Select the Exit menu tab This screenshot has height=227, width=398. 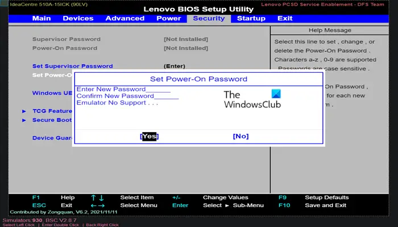(x=285, y=18)
